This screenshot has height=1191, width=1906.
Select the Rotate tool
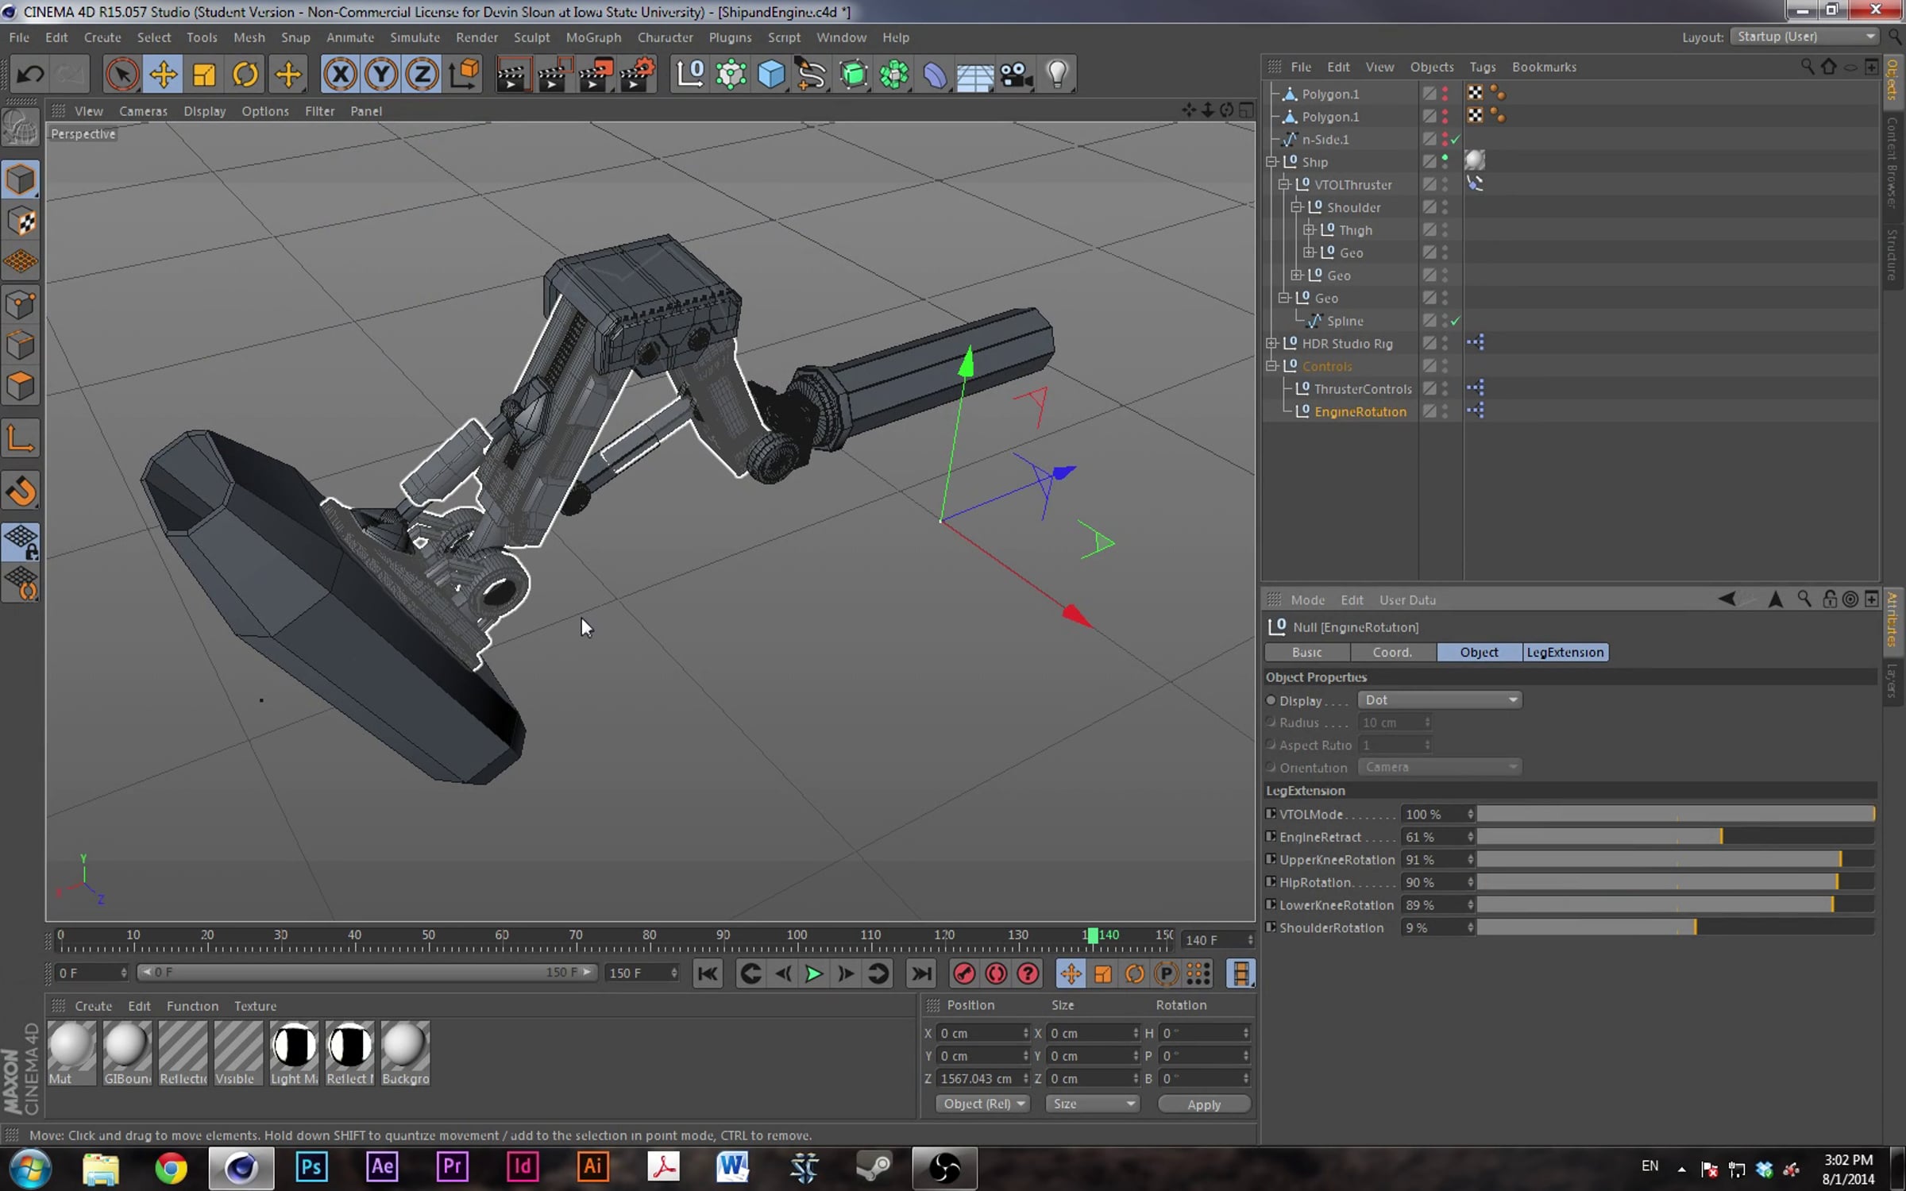click(x=245, y=75)
